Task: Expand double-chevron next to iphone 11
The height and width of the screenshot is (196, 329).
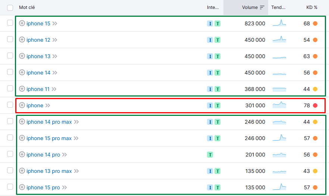Action: pos(54,89)
